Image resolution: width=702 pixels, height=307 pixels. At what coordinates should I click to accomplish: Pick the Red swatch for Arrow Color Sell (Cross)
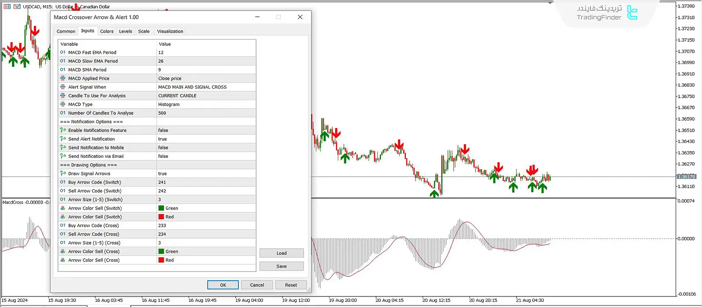click(161, 260)
